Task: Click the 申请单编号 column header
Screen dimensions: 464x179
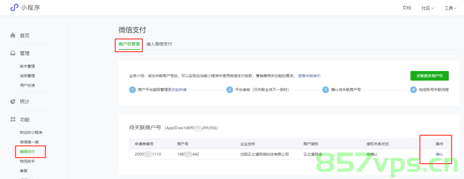Action: point(144,144)
